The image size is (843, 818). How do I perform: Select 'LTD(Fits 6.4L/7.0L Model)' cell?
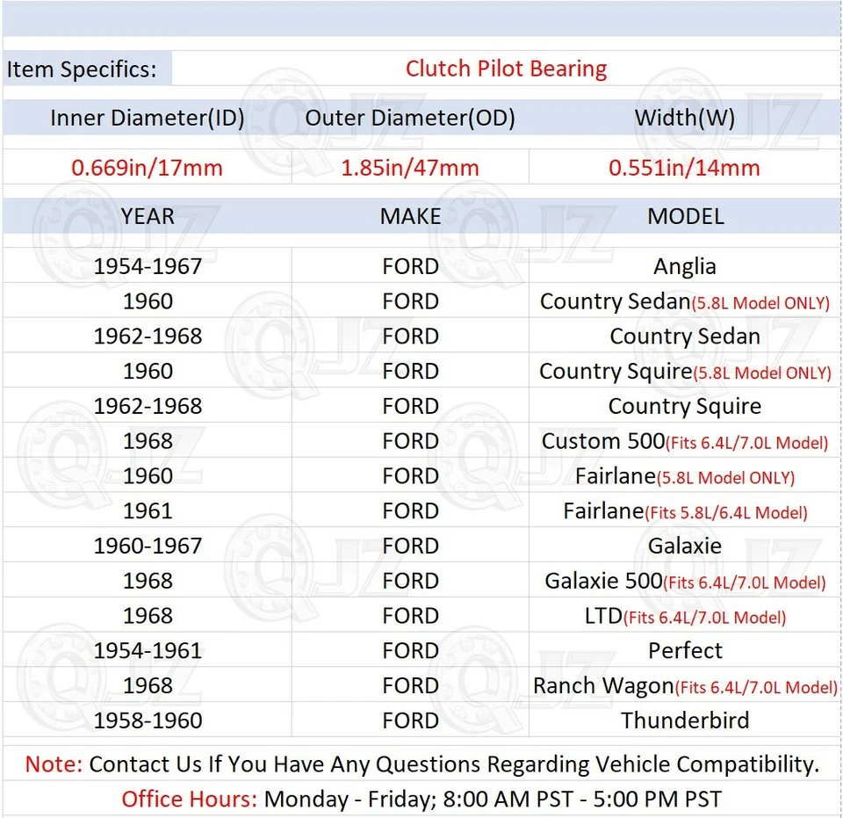pos(684,616)
